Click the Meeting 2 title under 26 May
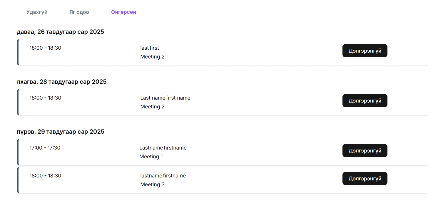The image size is (443, 203). (x=152, y=57)
